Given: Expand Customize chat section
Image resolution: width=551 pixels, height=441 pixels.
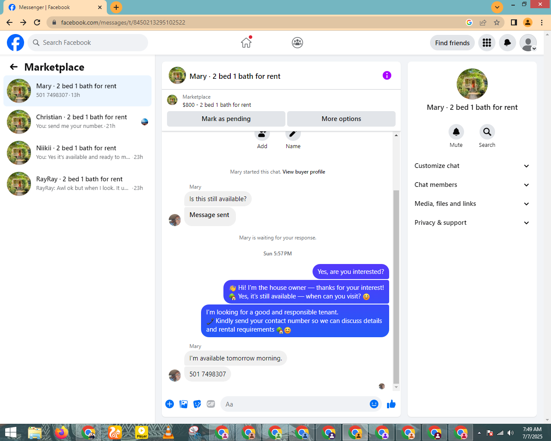Looking at the screenshot, I should (472, 166).
